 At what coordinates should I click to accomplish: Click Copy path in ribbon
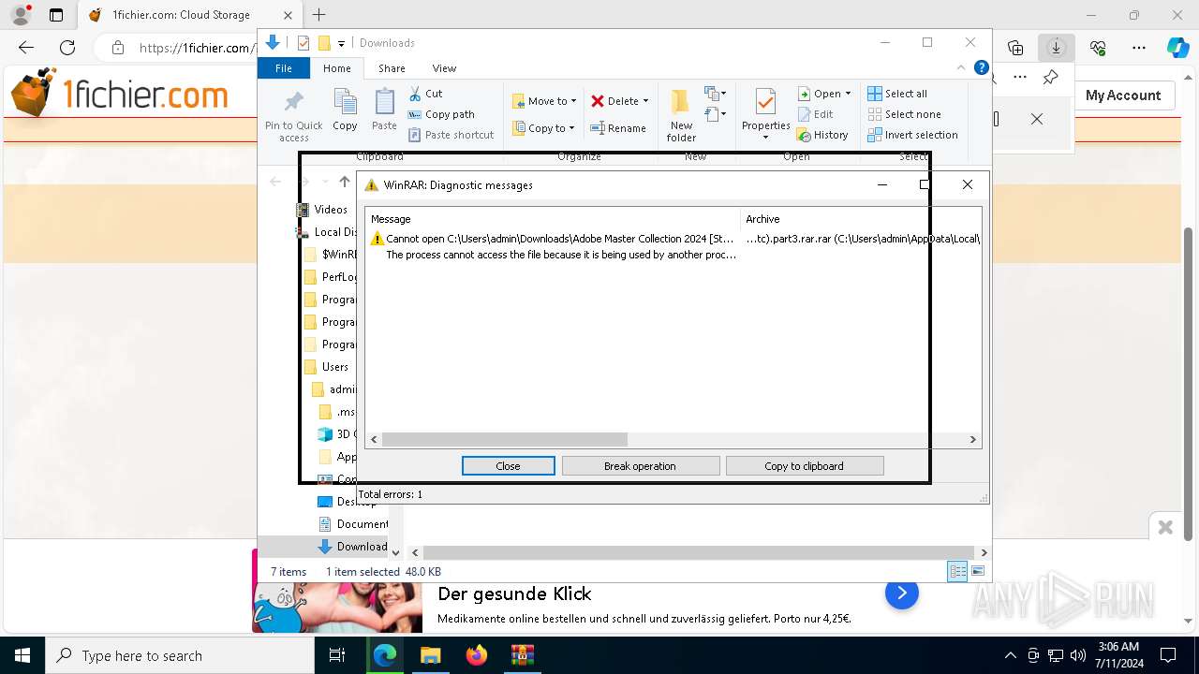pyautogui.click(x=441, y=114)
